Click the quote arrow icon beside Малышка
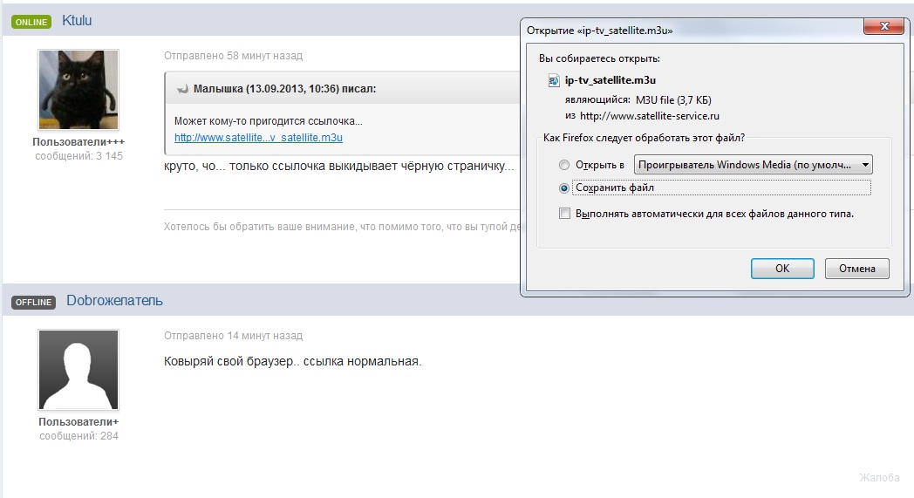Viewport: 914px width, 498px height. 182,89
